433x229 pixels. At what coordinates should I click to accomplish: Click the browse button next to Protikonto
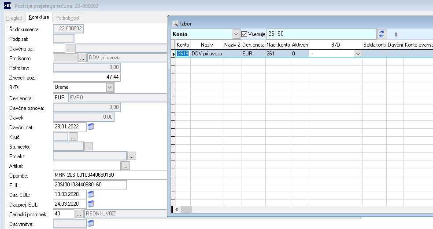point(82,58)
